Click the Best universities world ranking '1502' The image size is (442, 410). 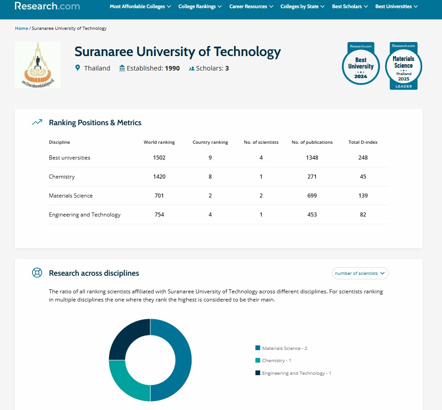click(159, 158)
